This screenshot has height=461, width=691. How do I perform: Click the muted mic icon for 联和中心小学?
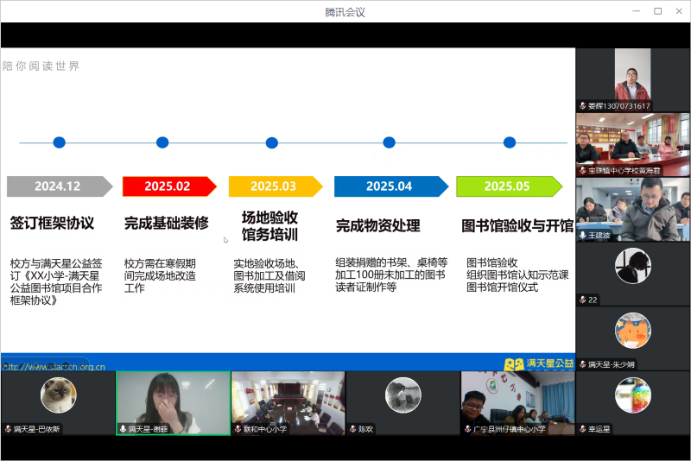pyautogui.click(x=238, y=429)
